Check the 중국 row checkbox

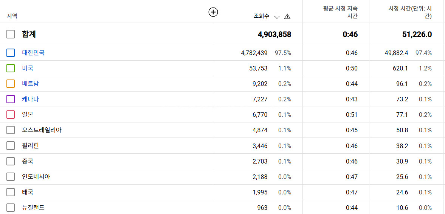coord(11,161)
